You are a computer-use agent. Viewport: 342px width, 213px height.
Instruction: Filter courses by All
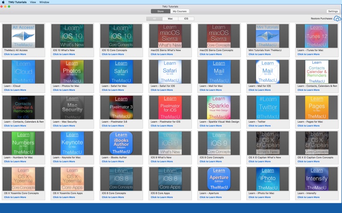coord(154,19)
